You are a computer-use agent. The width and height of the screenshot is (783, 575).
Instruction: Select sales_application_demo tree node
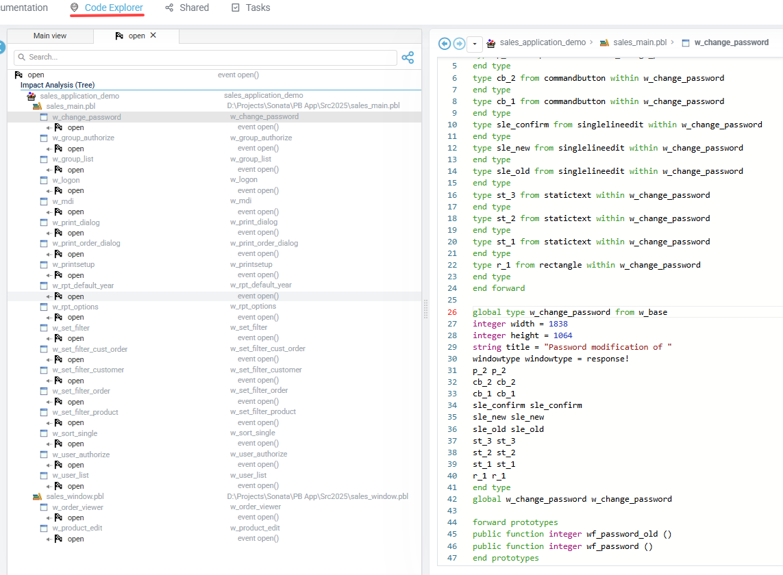coord(79,96)
